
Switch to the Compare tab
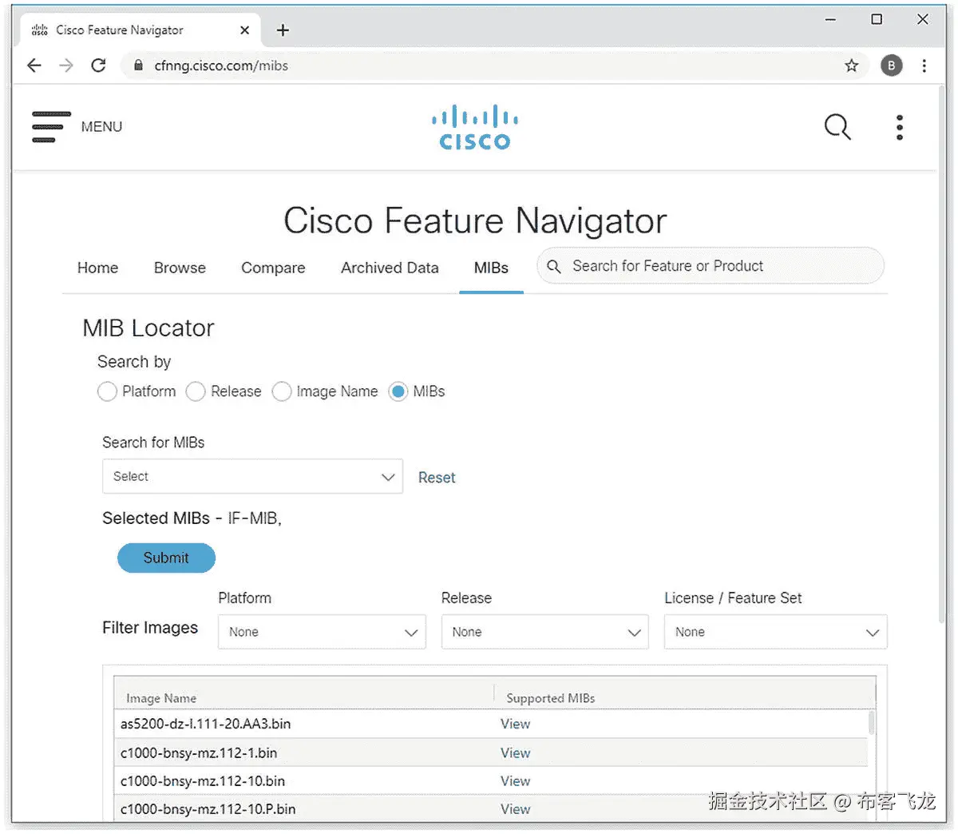273,268
